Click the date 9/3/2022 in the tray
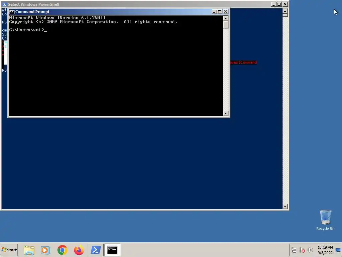This screenshot has height=257, width=342. [x=325, y=253]
